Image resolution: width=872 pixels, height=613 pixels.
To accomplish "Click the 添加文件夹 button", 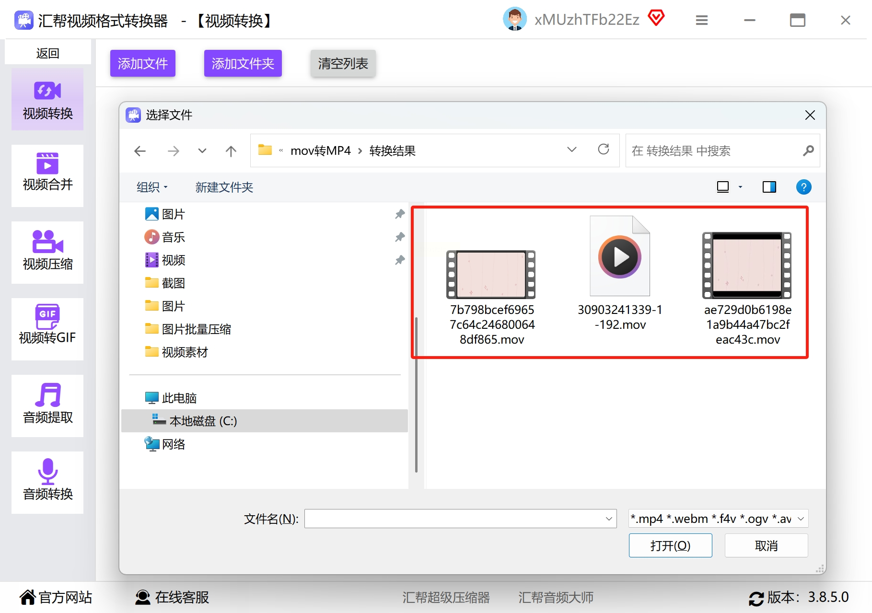I will (x=243, y=63).
